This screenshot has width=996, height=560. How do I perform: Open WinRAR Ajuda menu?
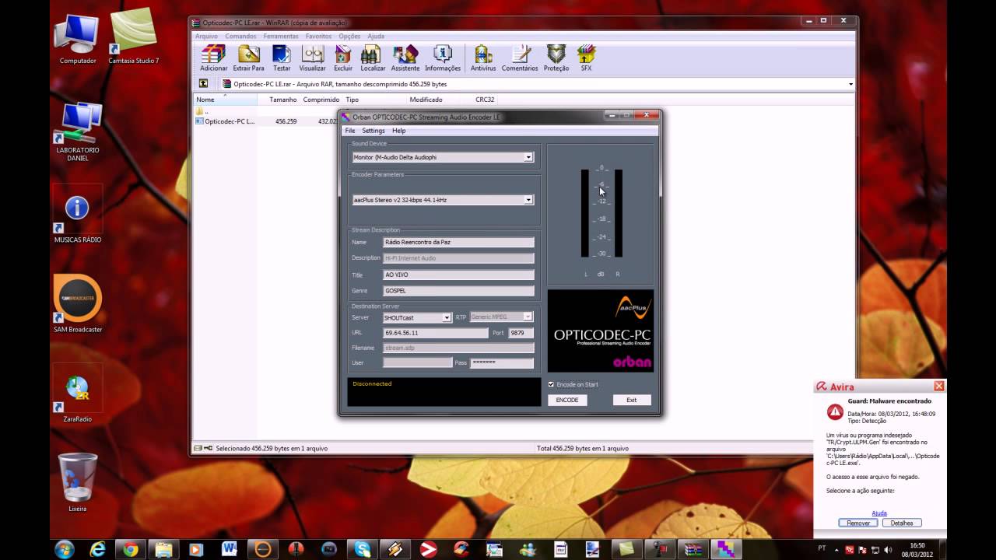(376, 36)
